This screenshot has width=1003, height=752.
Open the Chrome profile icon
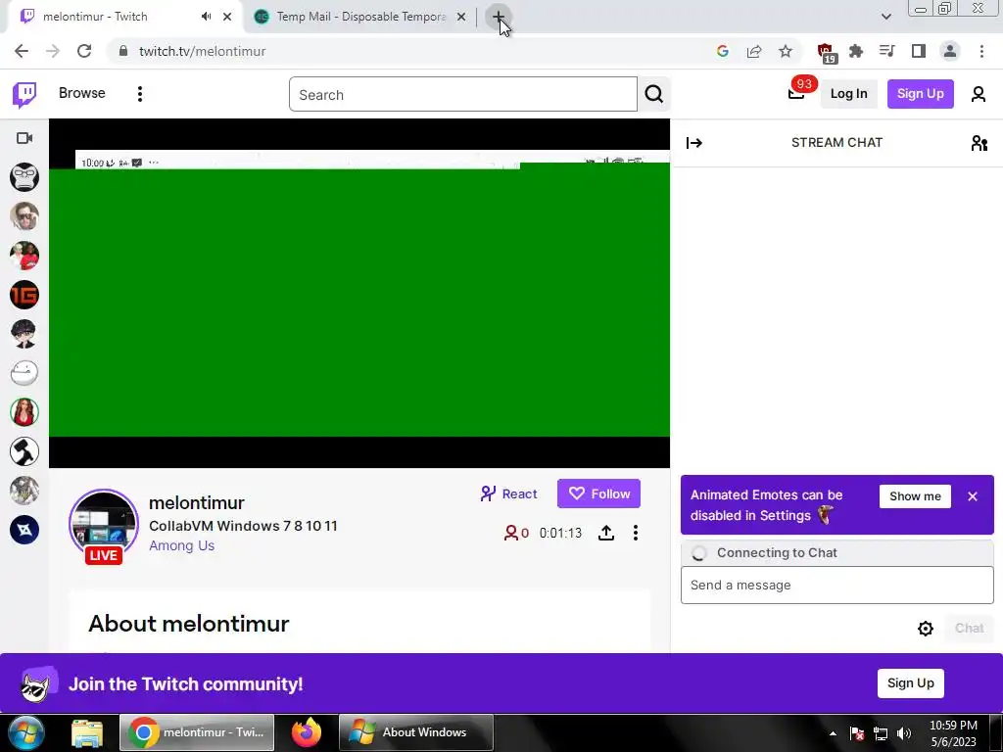pyautogui.click(x=950, y=51)
